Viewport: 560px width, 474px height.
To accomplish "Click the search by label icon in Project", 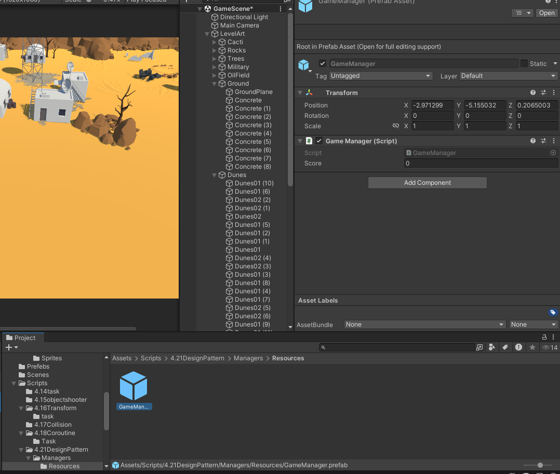I will (x=505, y=347).
